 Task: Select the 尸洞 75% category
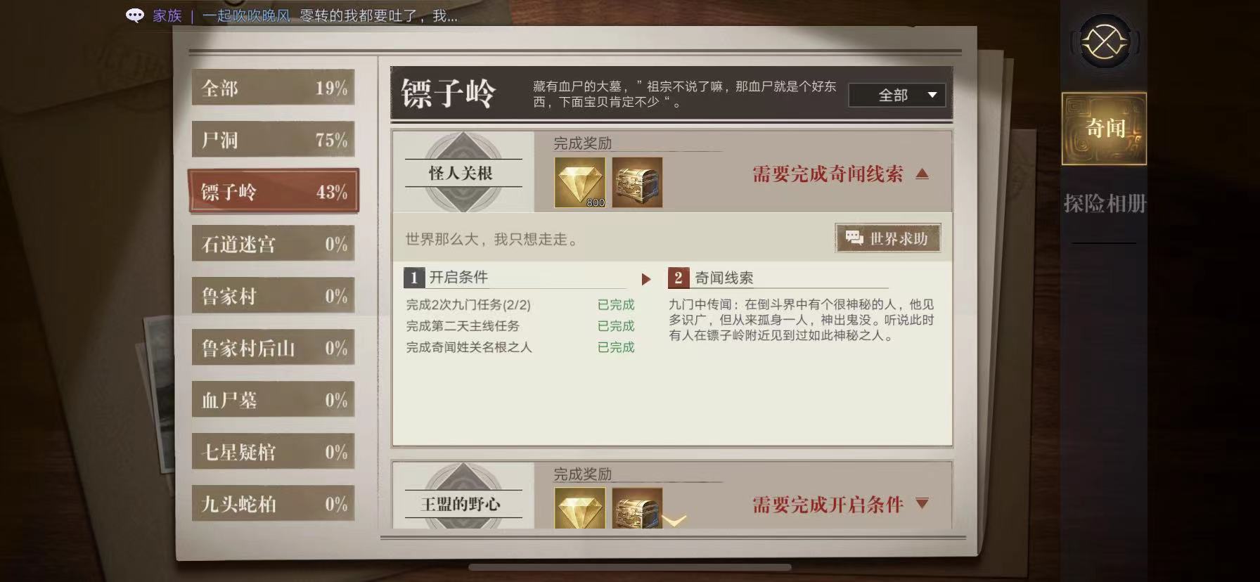(x=274, y=139)
